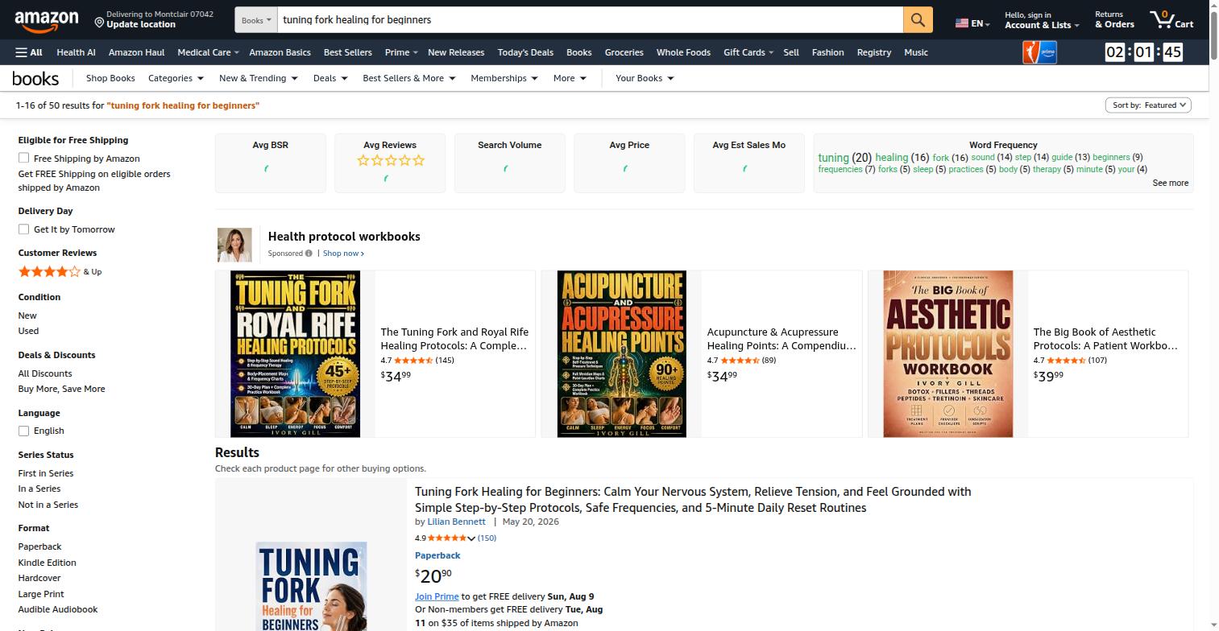Open the All hamburger menu

[x=28, y=52]
